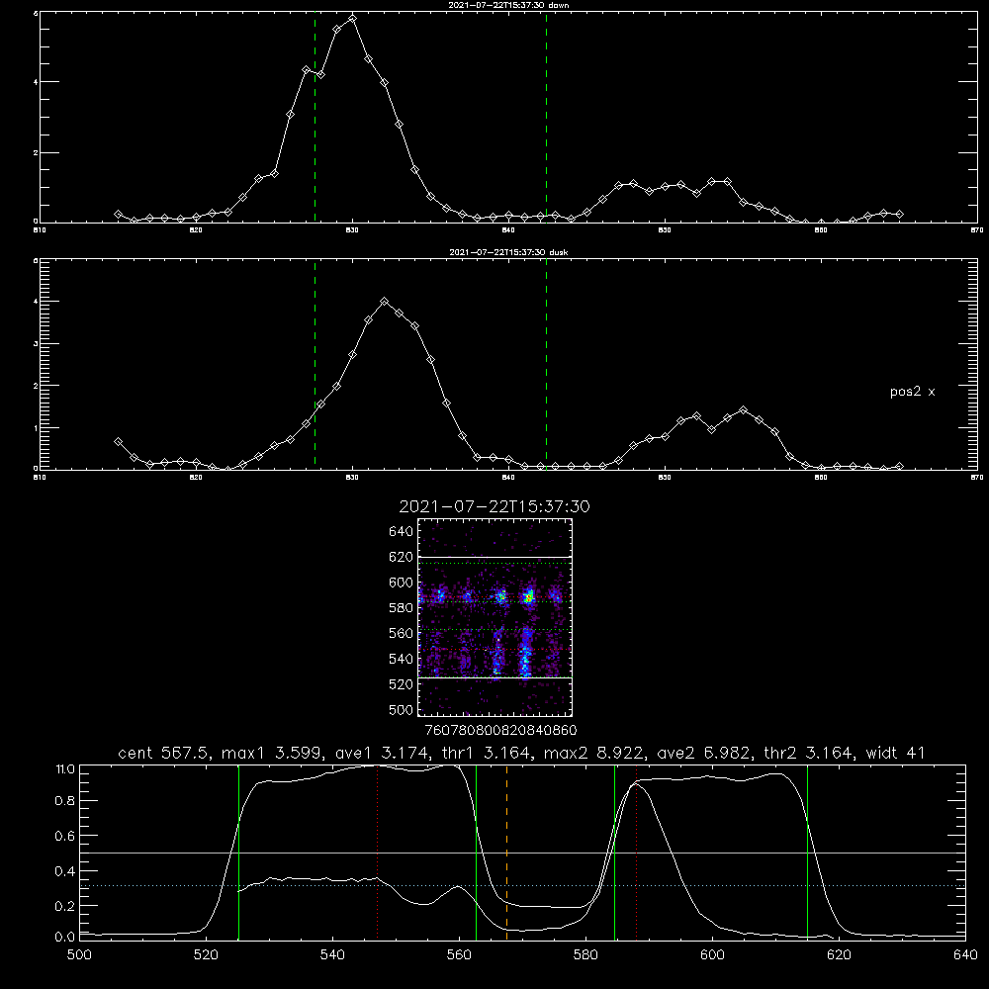Click the right green dashed line in dusk plot

coord(546,364)
